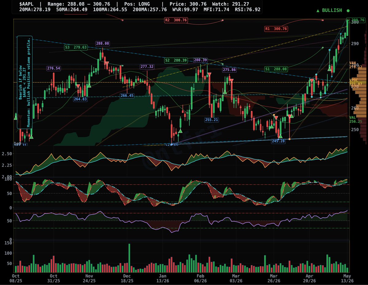This screenshot has width=368, height=285.
Task: Select the W%R:99.97 indicator value
Action: [185, 9]
